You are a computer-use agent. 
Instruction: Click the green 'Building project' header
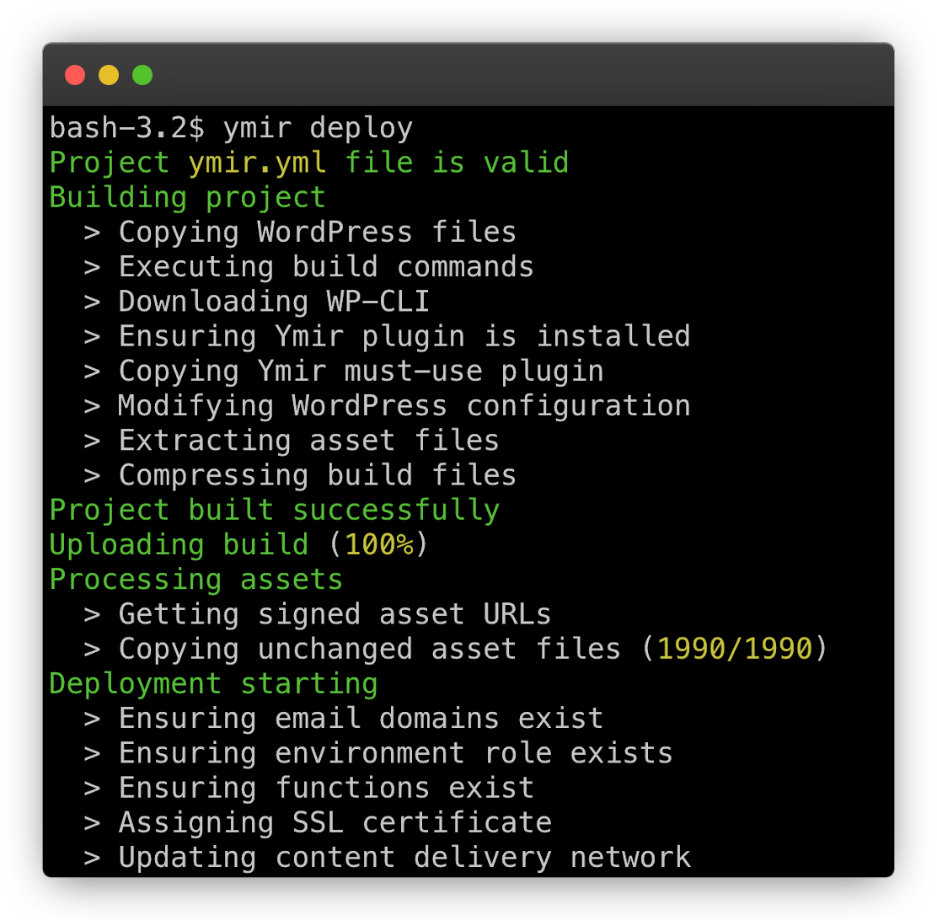187,196
